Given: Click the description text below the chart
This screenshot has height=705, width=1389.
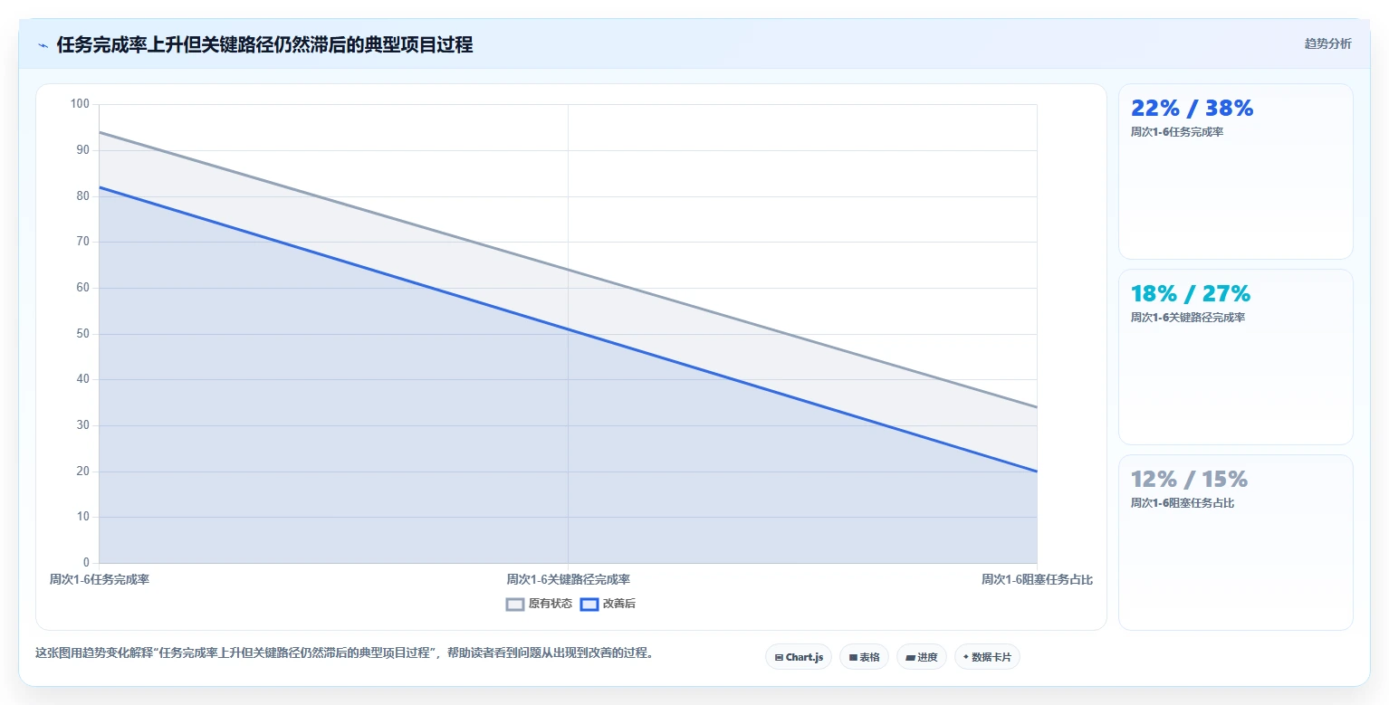Looking at the screenshot, I should [344, 653].
